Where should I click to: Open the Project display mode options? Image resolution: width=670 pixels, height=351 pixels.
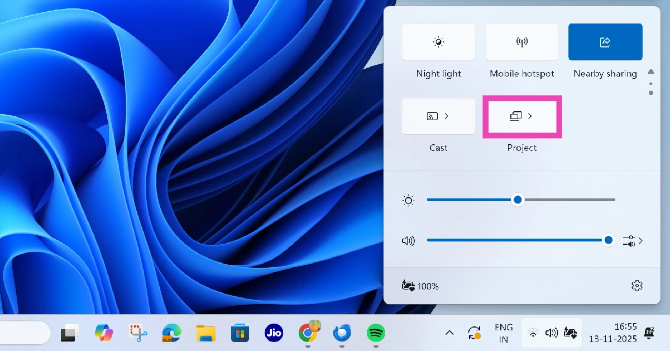click(521, 116)
